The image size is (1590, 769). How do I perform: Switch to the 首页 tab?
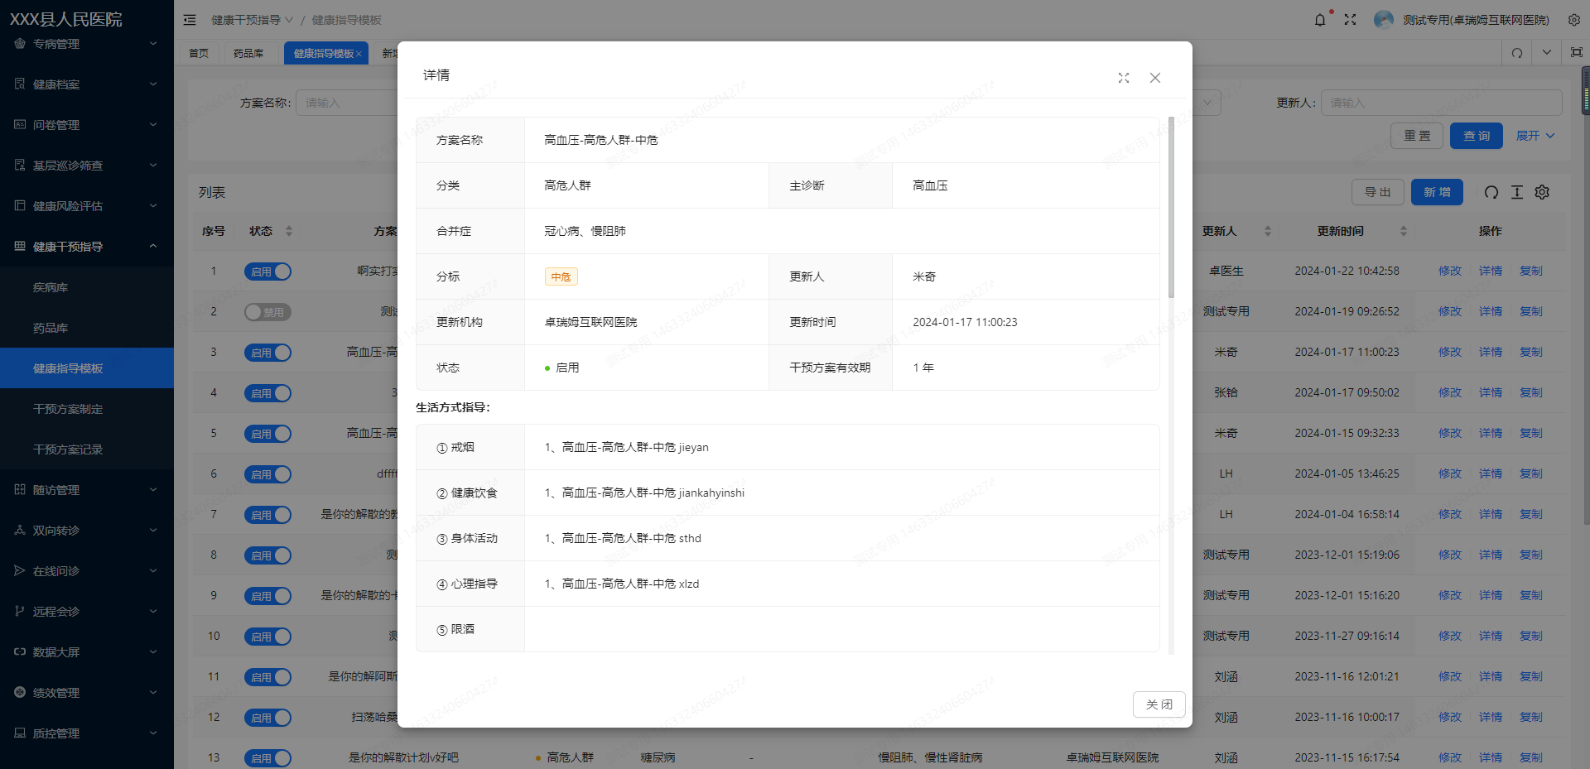199,52
